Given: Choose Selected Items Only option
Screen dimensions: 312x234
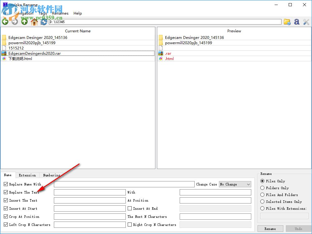Looking at the screenshot, I should (x=262, y=202).
